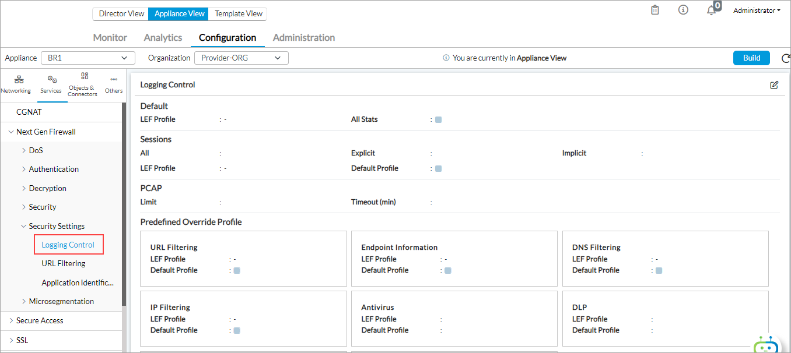791x353 pixels.
Task: Open the Organization Provider-ORG dropdown
Action: [x=241, y=58]
